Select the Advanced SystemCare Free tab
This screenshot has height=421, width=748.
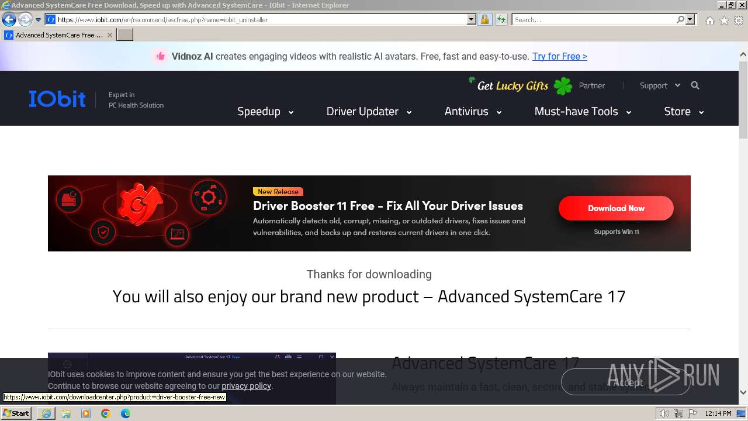pyautogui.click(x=58, y=35)
